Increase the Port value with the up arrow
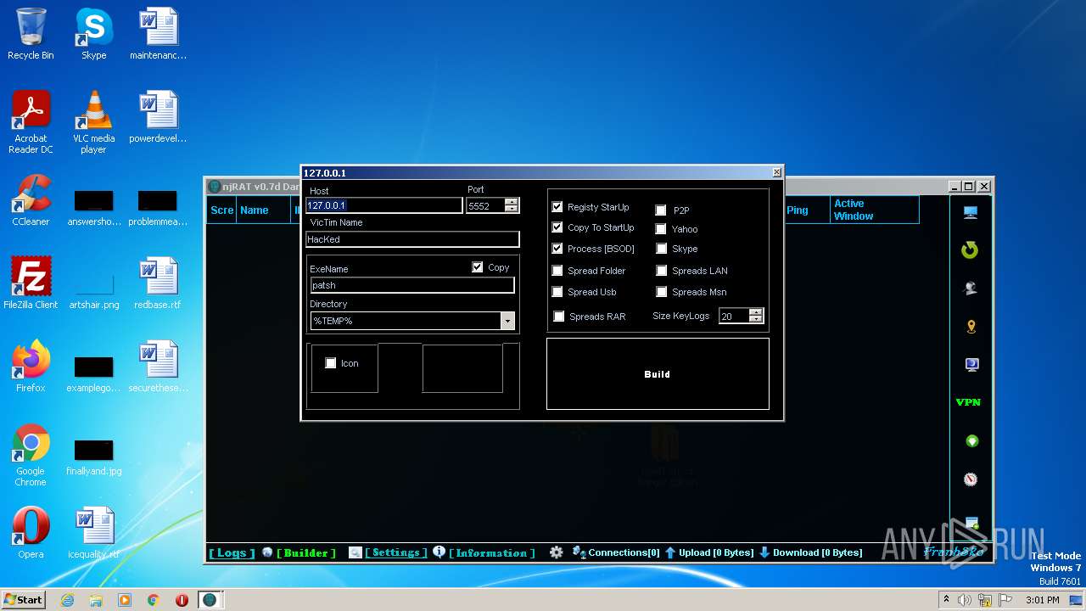Screen dimensions: 1086x611 point(511,202)
